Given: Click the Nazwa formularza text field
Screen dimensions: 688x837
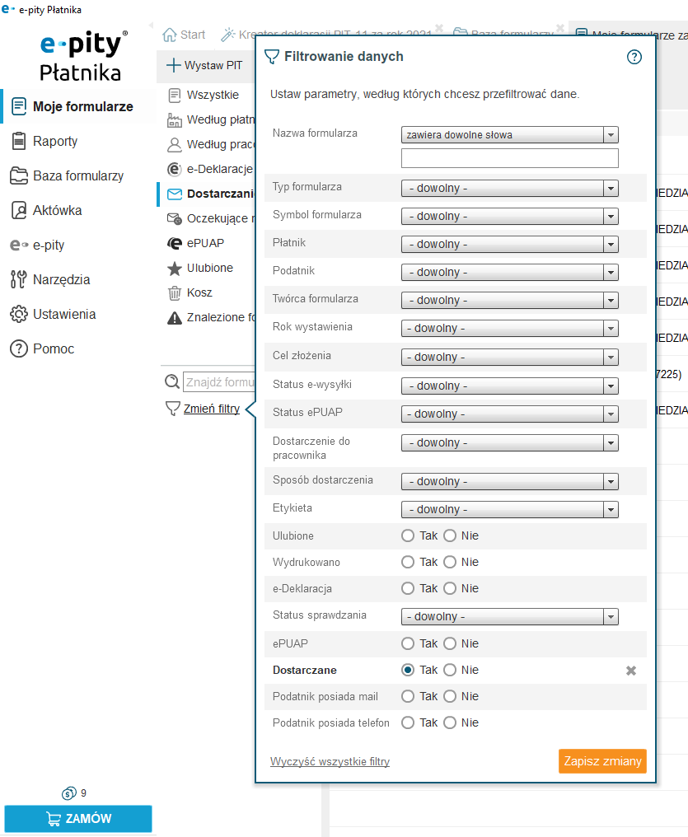Looking at the screenshot, I should click(x=510, y=158).
